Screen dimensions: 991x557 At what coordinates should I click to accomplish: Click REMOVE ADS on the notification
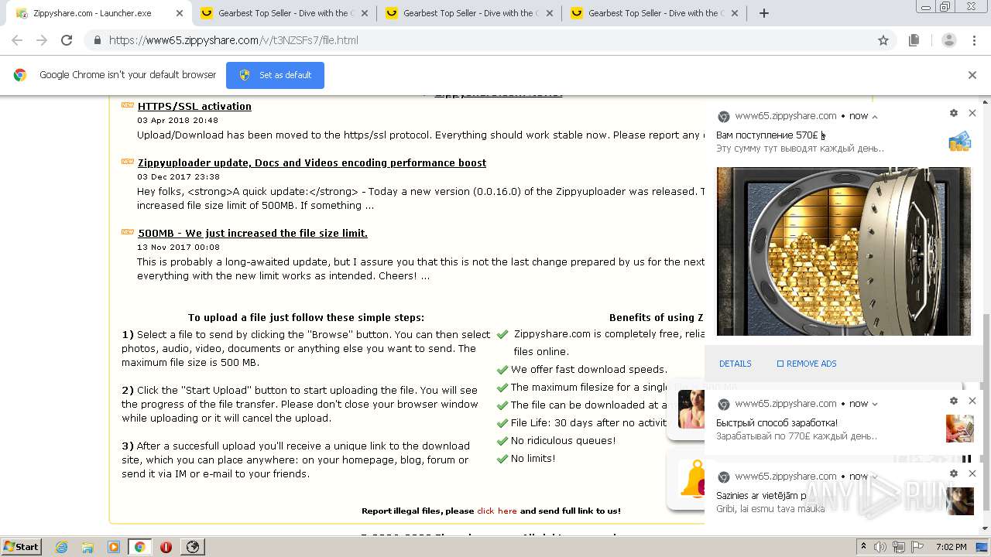coord(807,364)
